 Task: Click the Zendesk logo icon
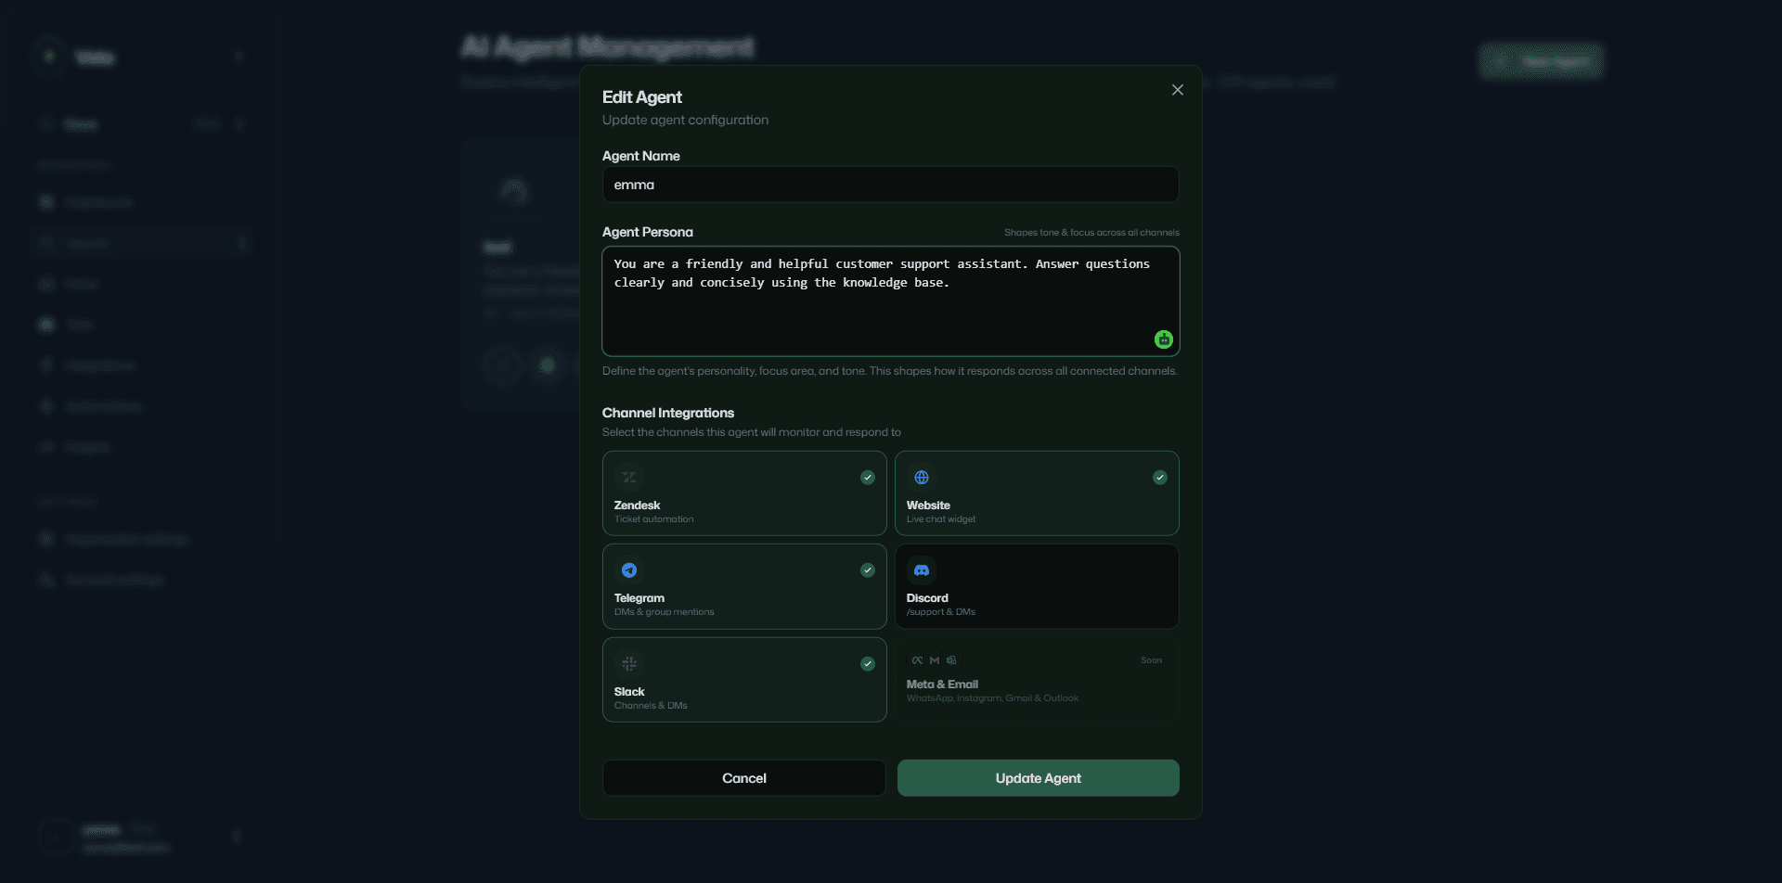pos(629,477)
